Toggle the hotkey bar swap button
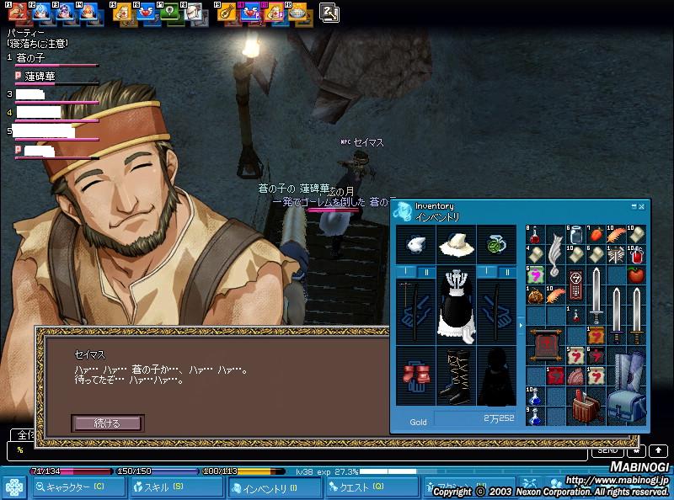 [x=329, y=13]
